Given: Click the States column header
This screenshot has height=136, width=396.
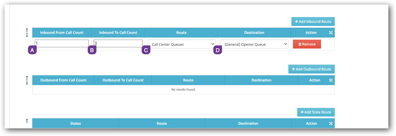Looking at the screenshot, I should click(75, 123).
